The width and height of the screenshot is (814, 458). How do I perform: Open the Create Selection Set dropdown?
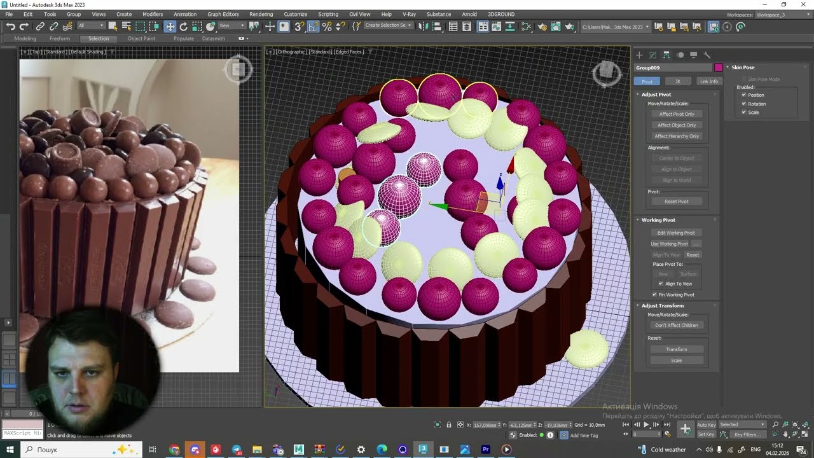click(388, 26)
